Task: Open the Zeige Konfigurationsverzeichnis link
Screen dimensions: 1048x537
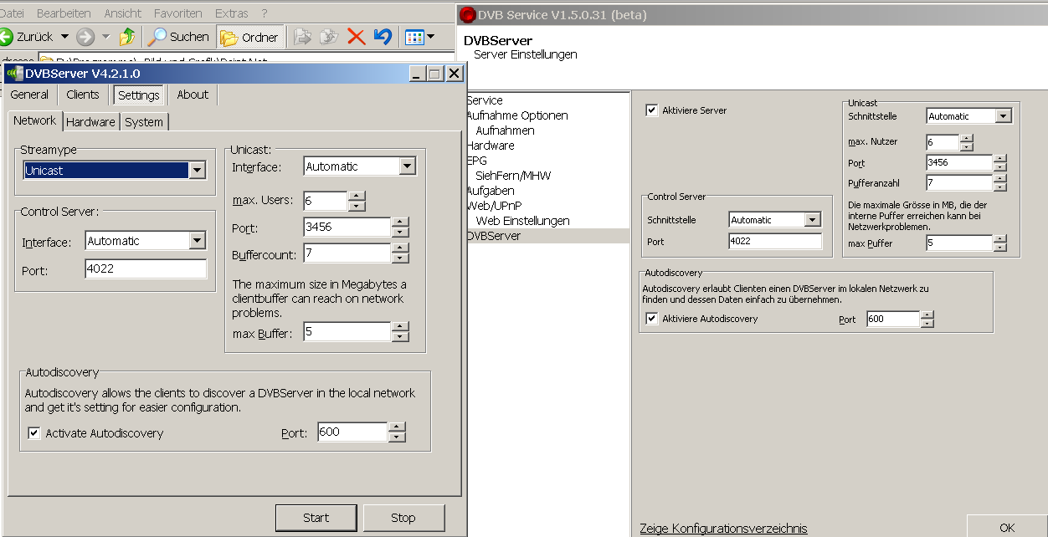Action: 723,529
